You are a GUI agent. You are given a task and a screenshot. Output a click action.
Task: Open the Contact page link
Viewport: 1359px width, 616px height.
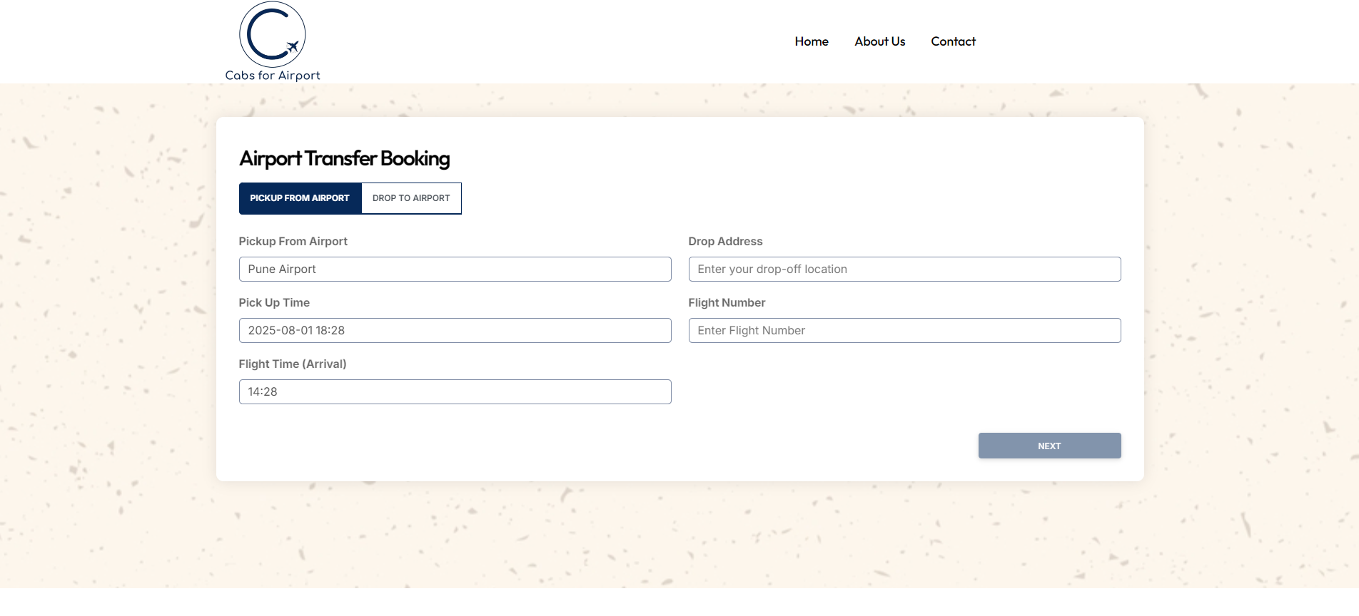pos(953,41)
